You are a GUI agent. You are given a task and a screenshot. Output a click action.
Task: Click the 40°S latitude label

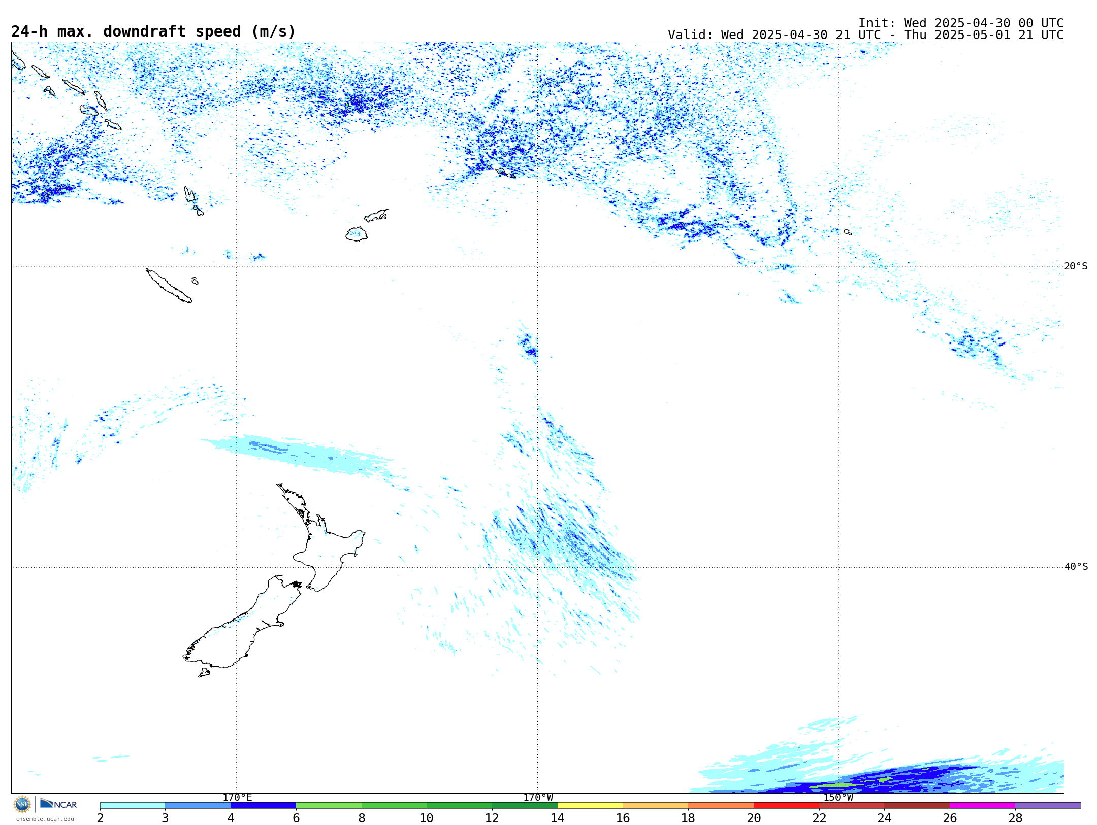point(1076,567)
